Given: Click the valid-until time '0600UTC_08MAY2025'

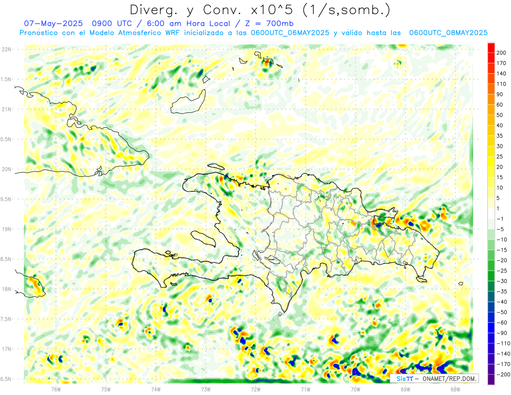Looking at the screenshot, I should point(448,33).
